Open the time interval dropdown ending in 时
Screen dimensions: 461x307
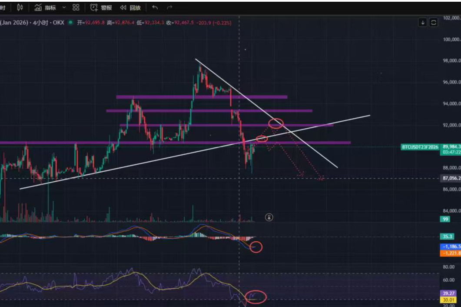[3, 7]
